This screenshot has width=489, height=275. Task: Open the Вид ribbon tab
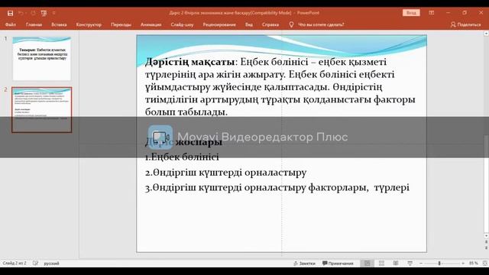coord(249,24)
